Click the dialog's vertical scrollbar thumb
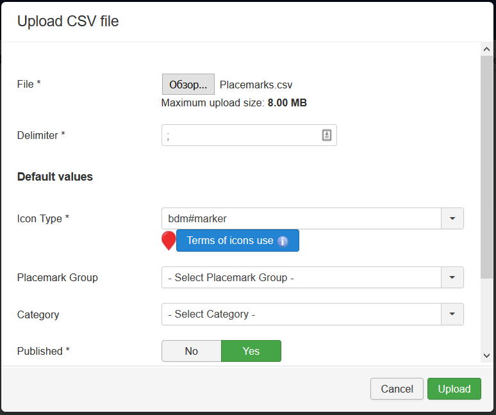This screenshot has height=415, width=496. [487, 167]
